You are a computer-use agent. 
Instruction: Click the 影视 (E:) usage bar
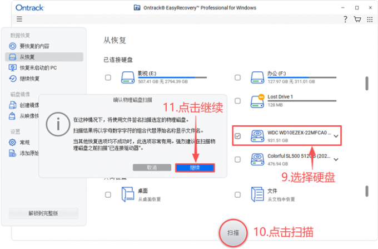[x=172, y=77]
